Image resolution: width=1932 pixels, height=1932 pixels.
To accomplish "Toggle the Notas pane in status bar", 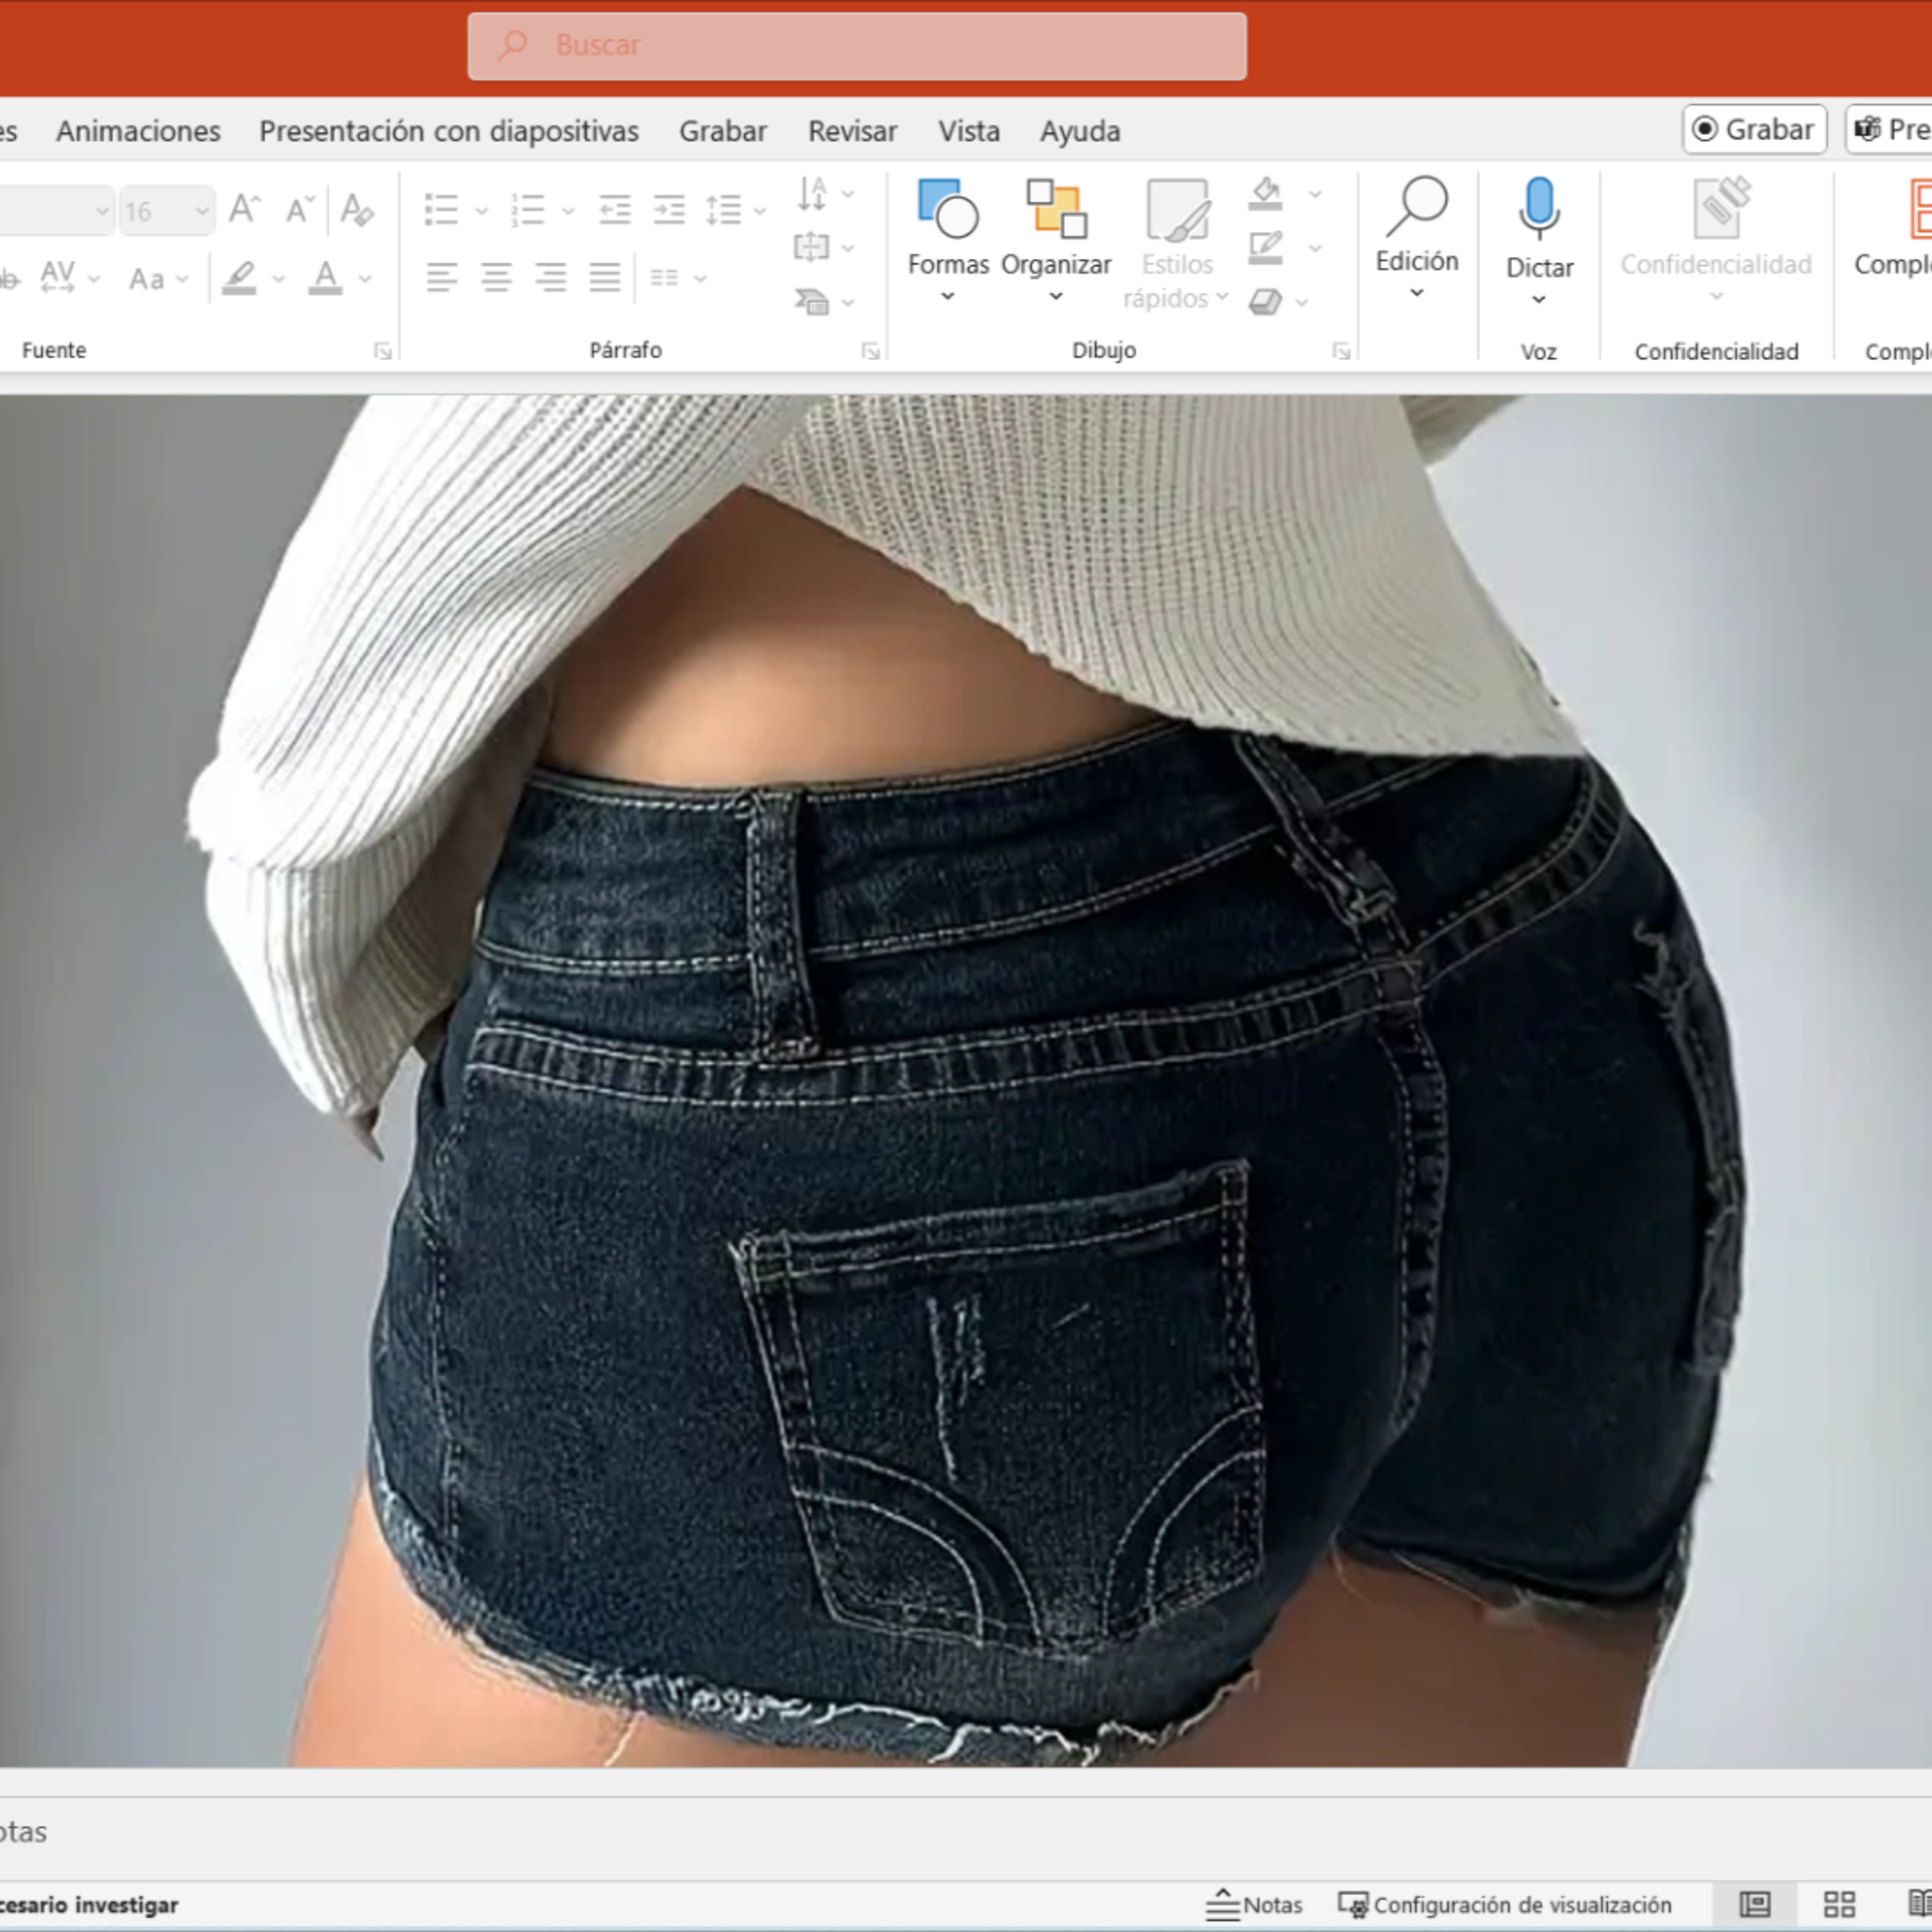I will tap(1254, 1905).
